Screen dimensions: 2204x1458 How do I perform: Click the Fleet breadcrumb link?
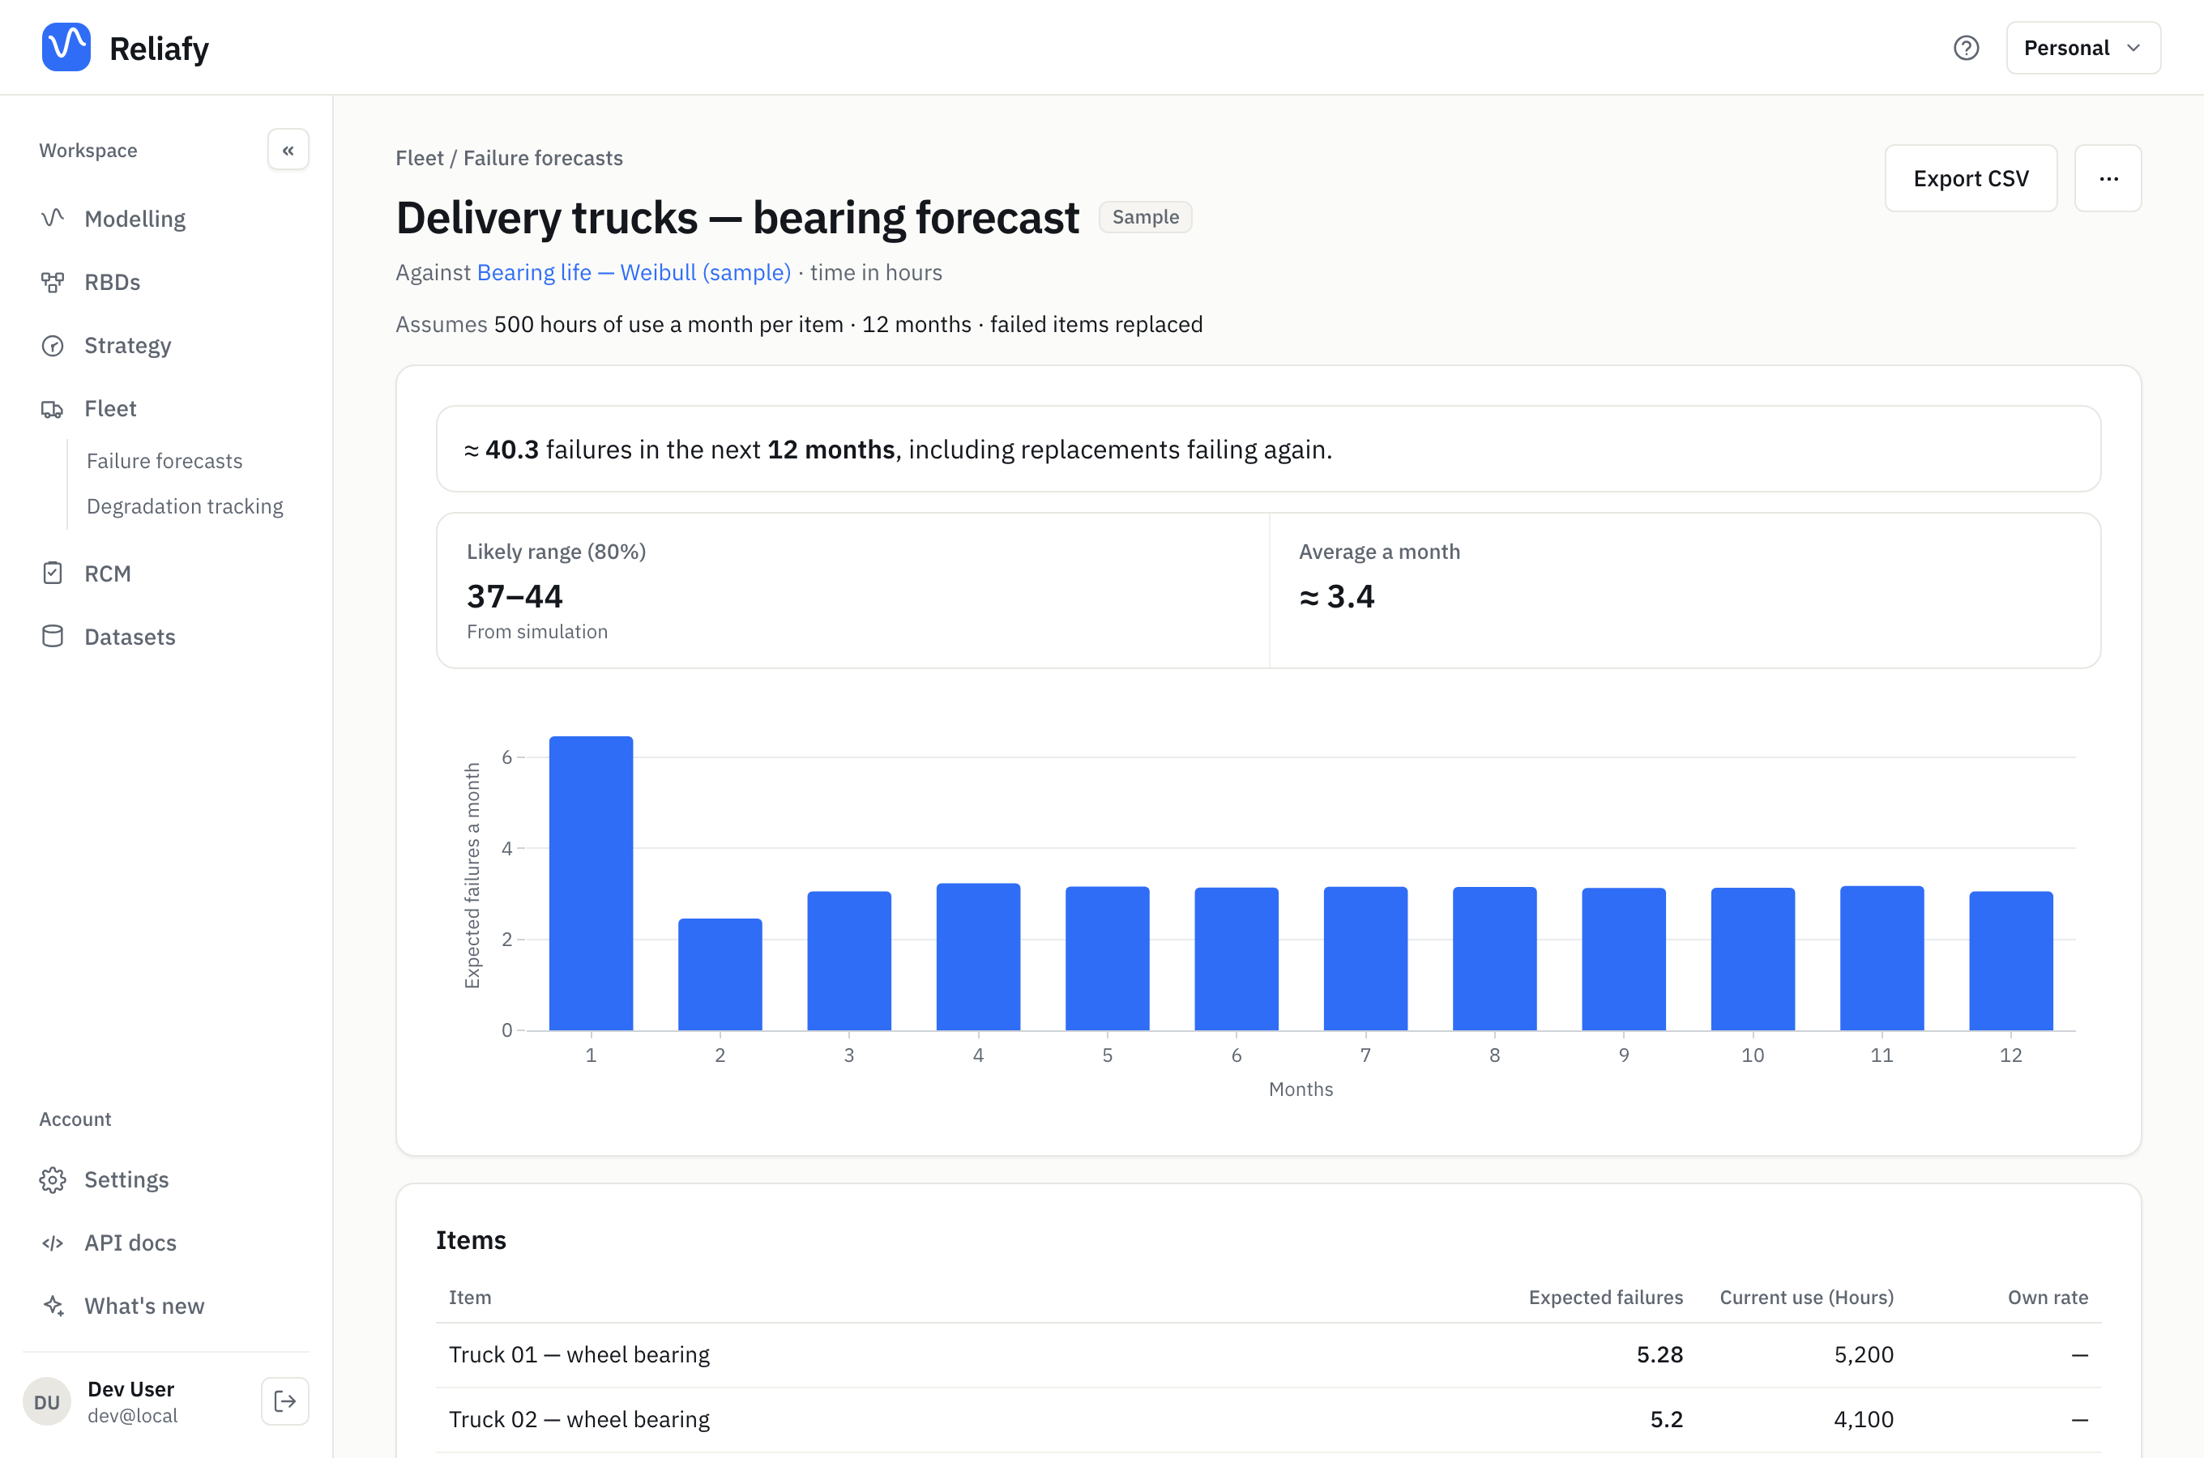(420, 158)
